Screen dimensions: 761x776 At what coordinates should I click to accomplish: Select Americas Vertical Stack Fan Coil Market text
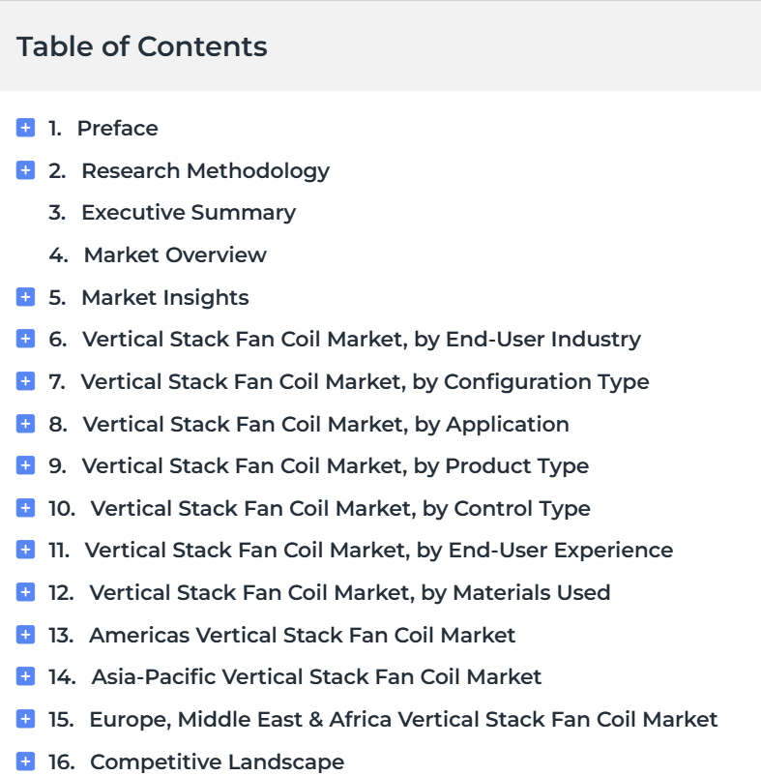[302, 635]
